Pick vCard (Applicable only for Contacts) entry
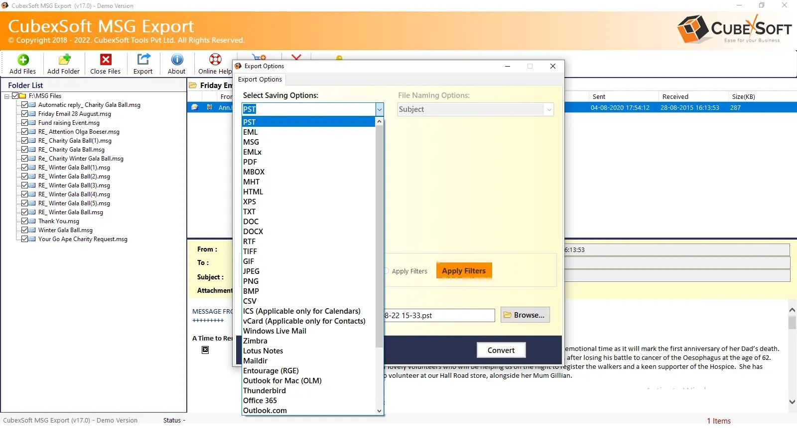 (308, 321)
